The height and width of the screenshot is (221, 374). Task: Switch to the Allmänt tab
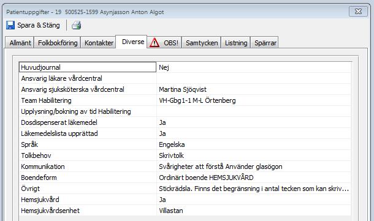pos(20,43)
